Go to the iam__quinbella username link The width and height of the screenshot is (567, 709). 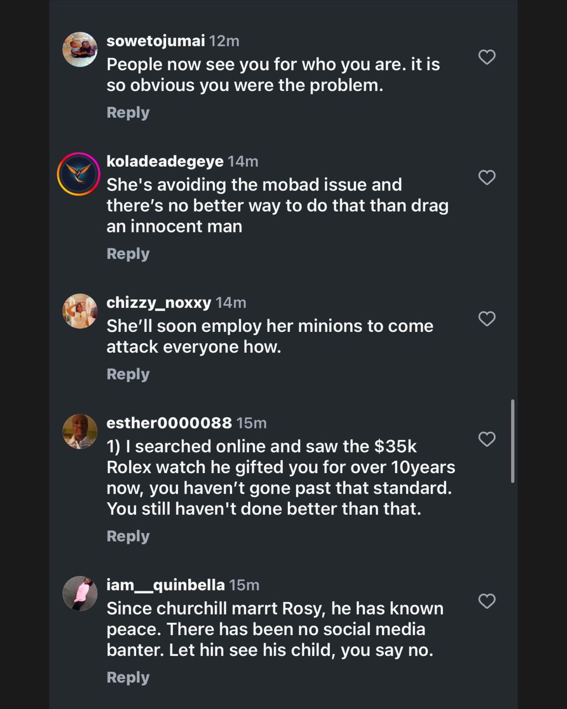tap(166, 585)
